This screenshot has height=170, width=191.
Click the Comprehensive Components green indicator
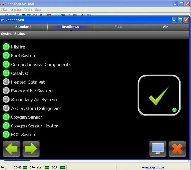pos(6,64)
